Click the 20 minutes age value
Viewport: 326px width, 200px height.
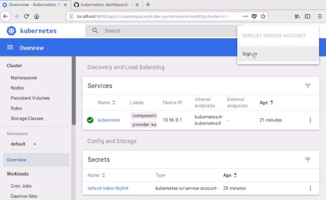235,188
